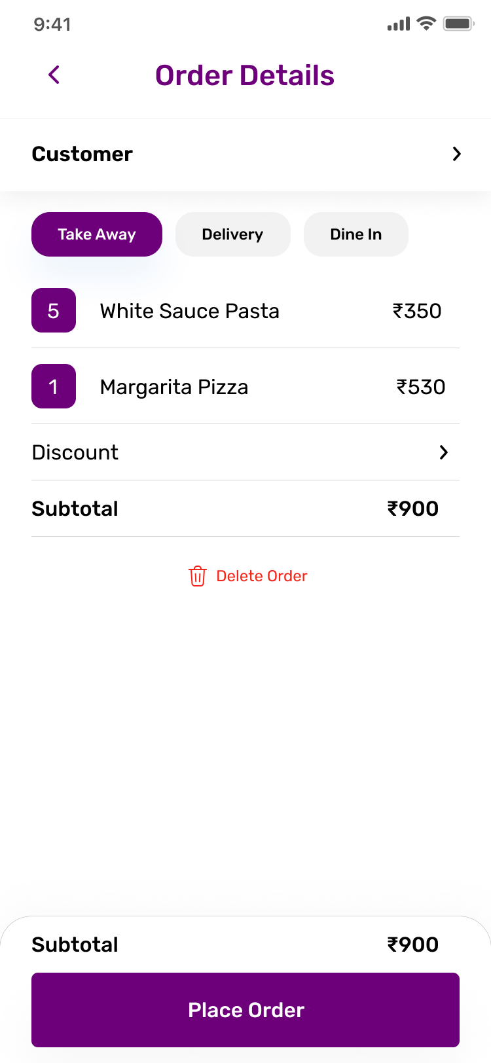The width and height of the screenshot is (491, 1063).
Task: Expand Customer details chevron
Action: click(x=457, y=154)
